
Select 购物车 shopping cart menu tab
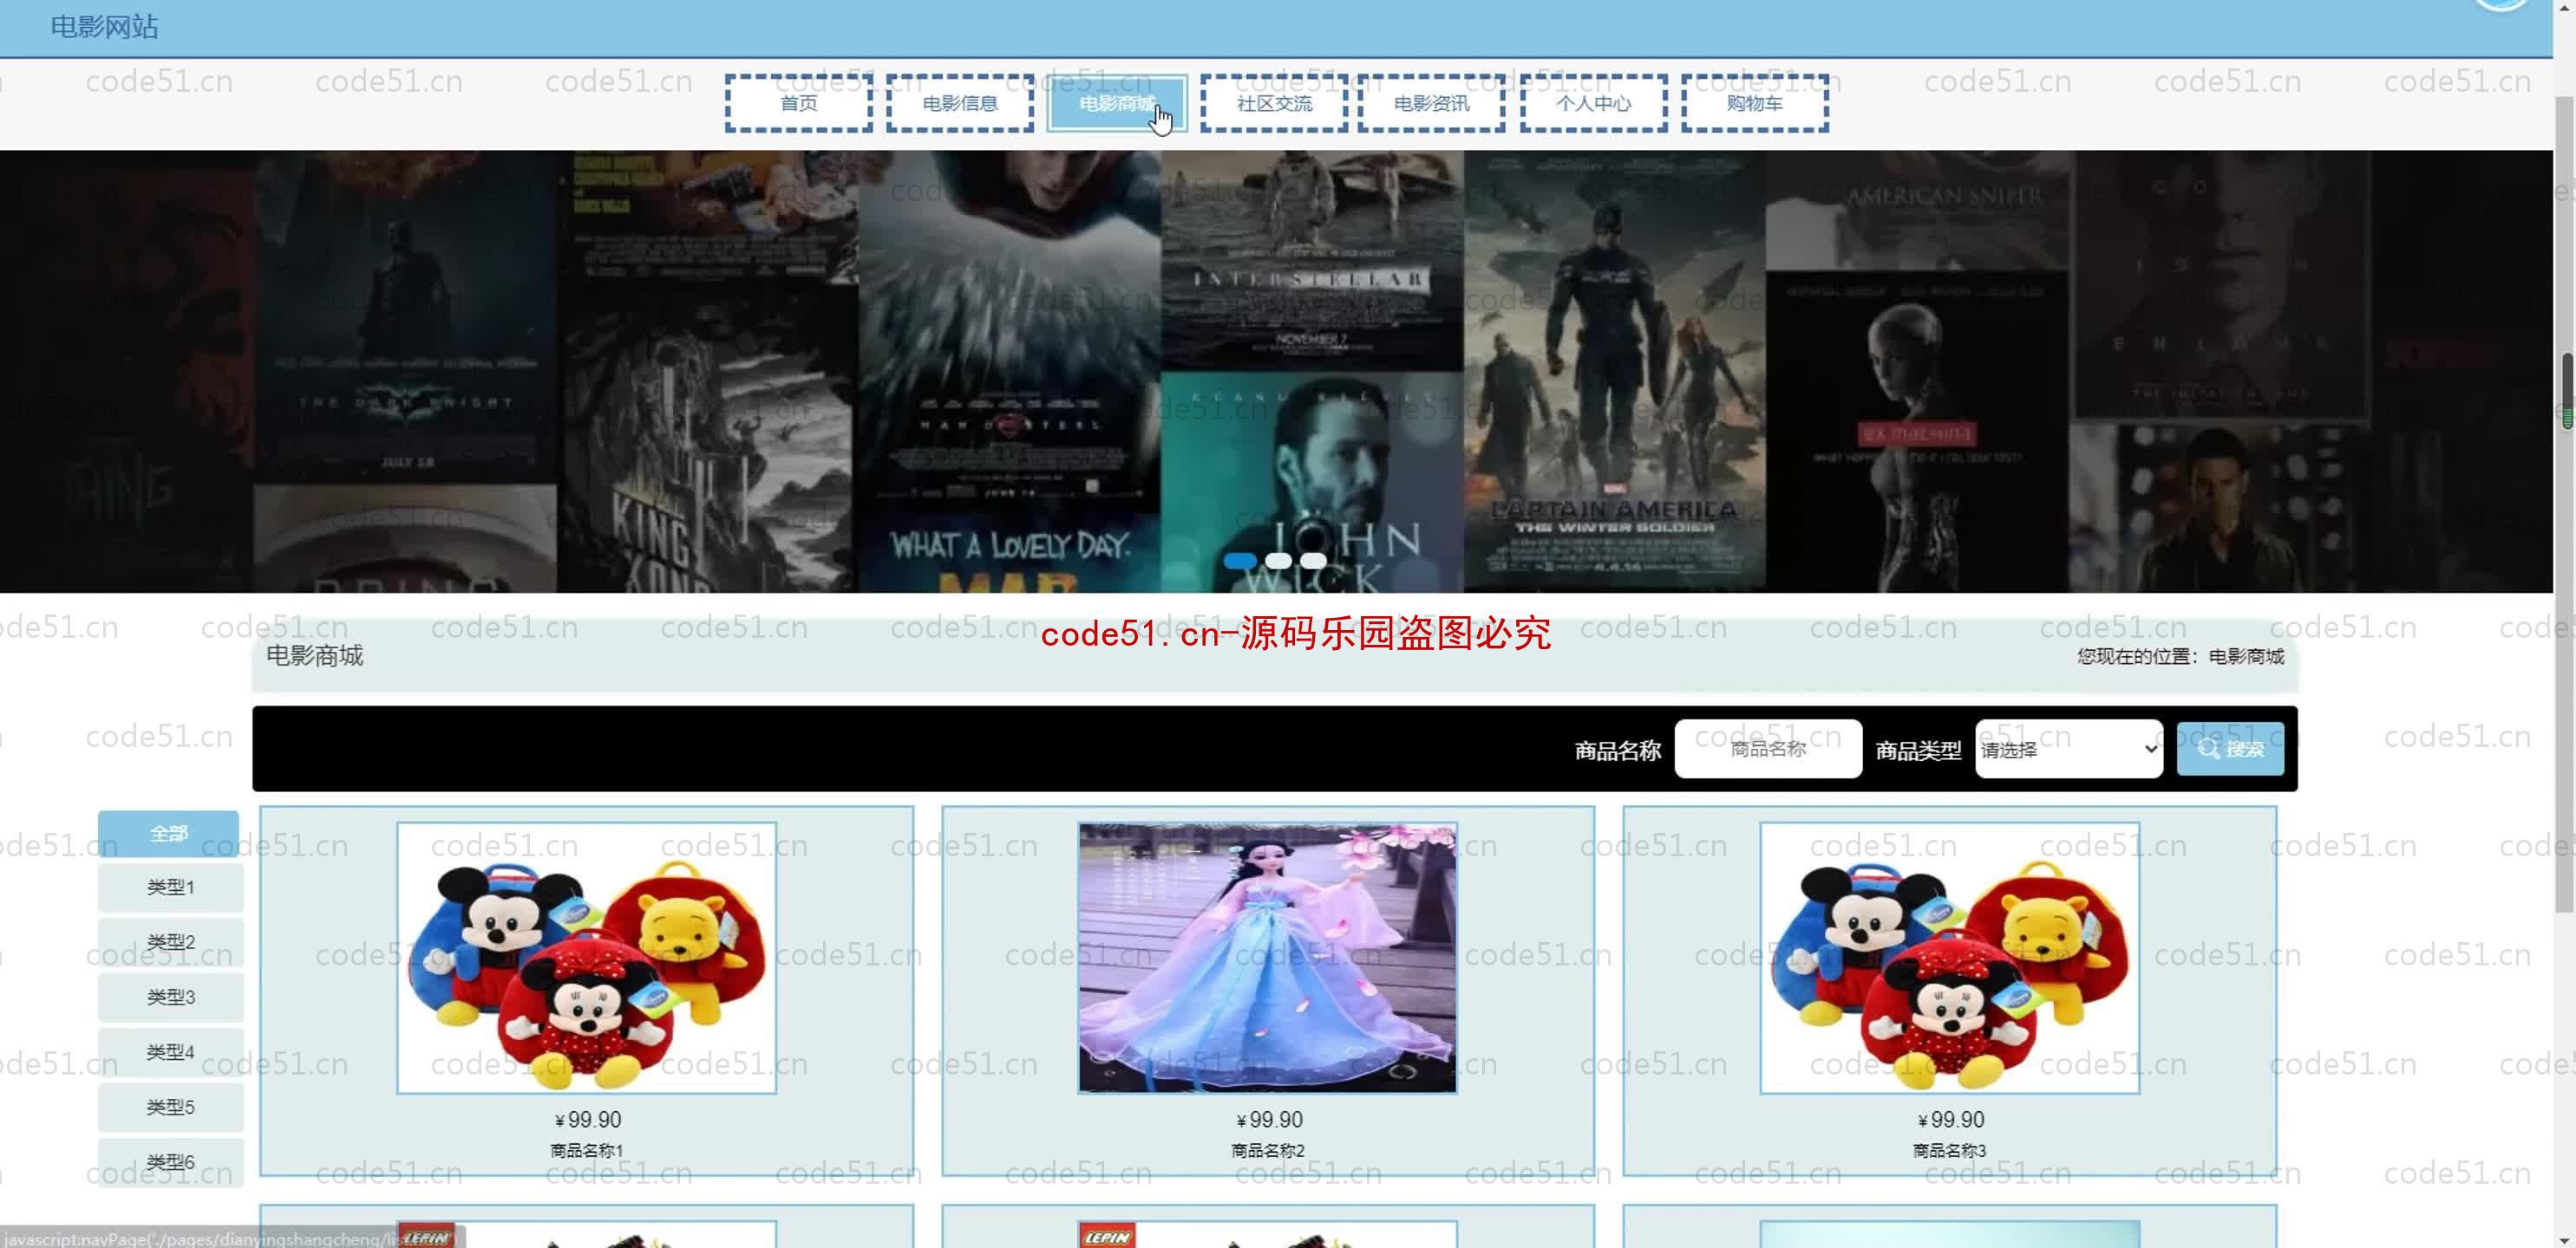tap(1753, 103)
